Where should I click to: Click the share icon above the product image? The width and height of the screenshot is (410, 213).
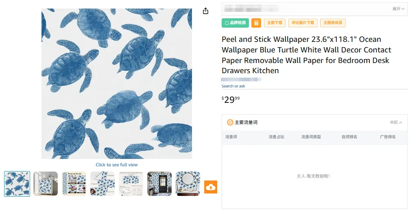pyautogui.click(x=205, y=11)
